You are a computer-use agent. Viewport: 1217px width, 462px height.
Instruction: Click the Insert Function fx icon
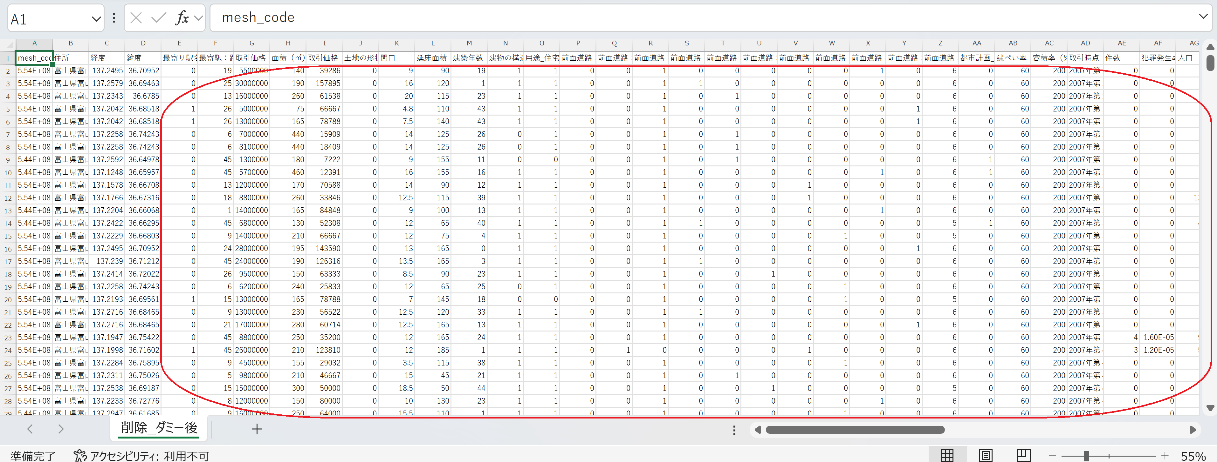click(182, 18)
